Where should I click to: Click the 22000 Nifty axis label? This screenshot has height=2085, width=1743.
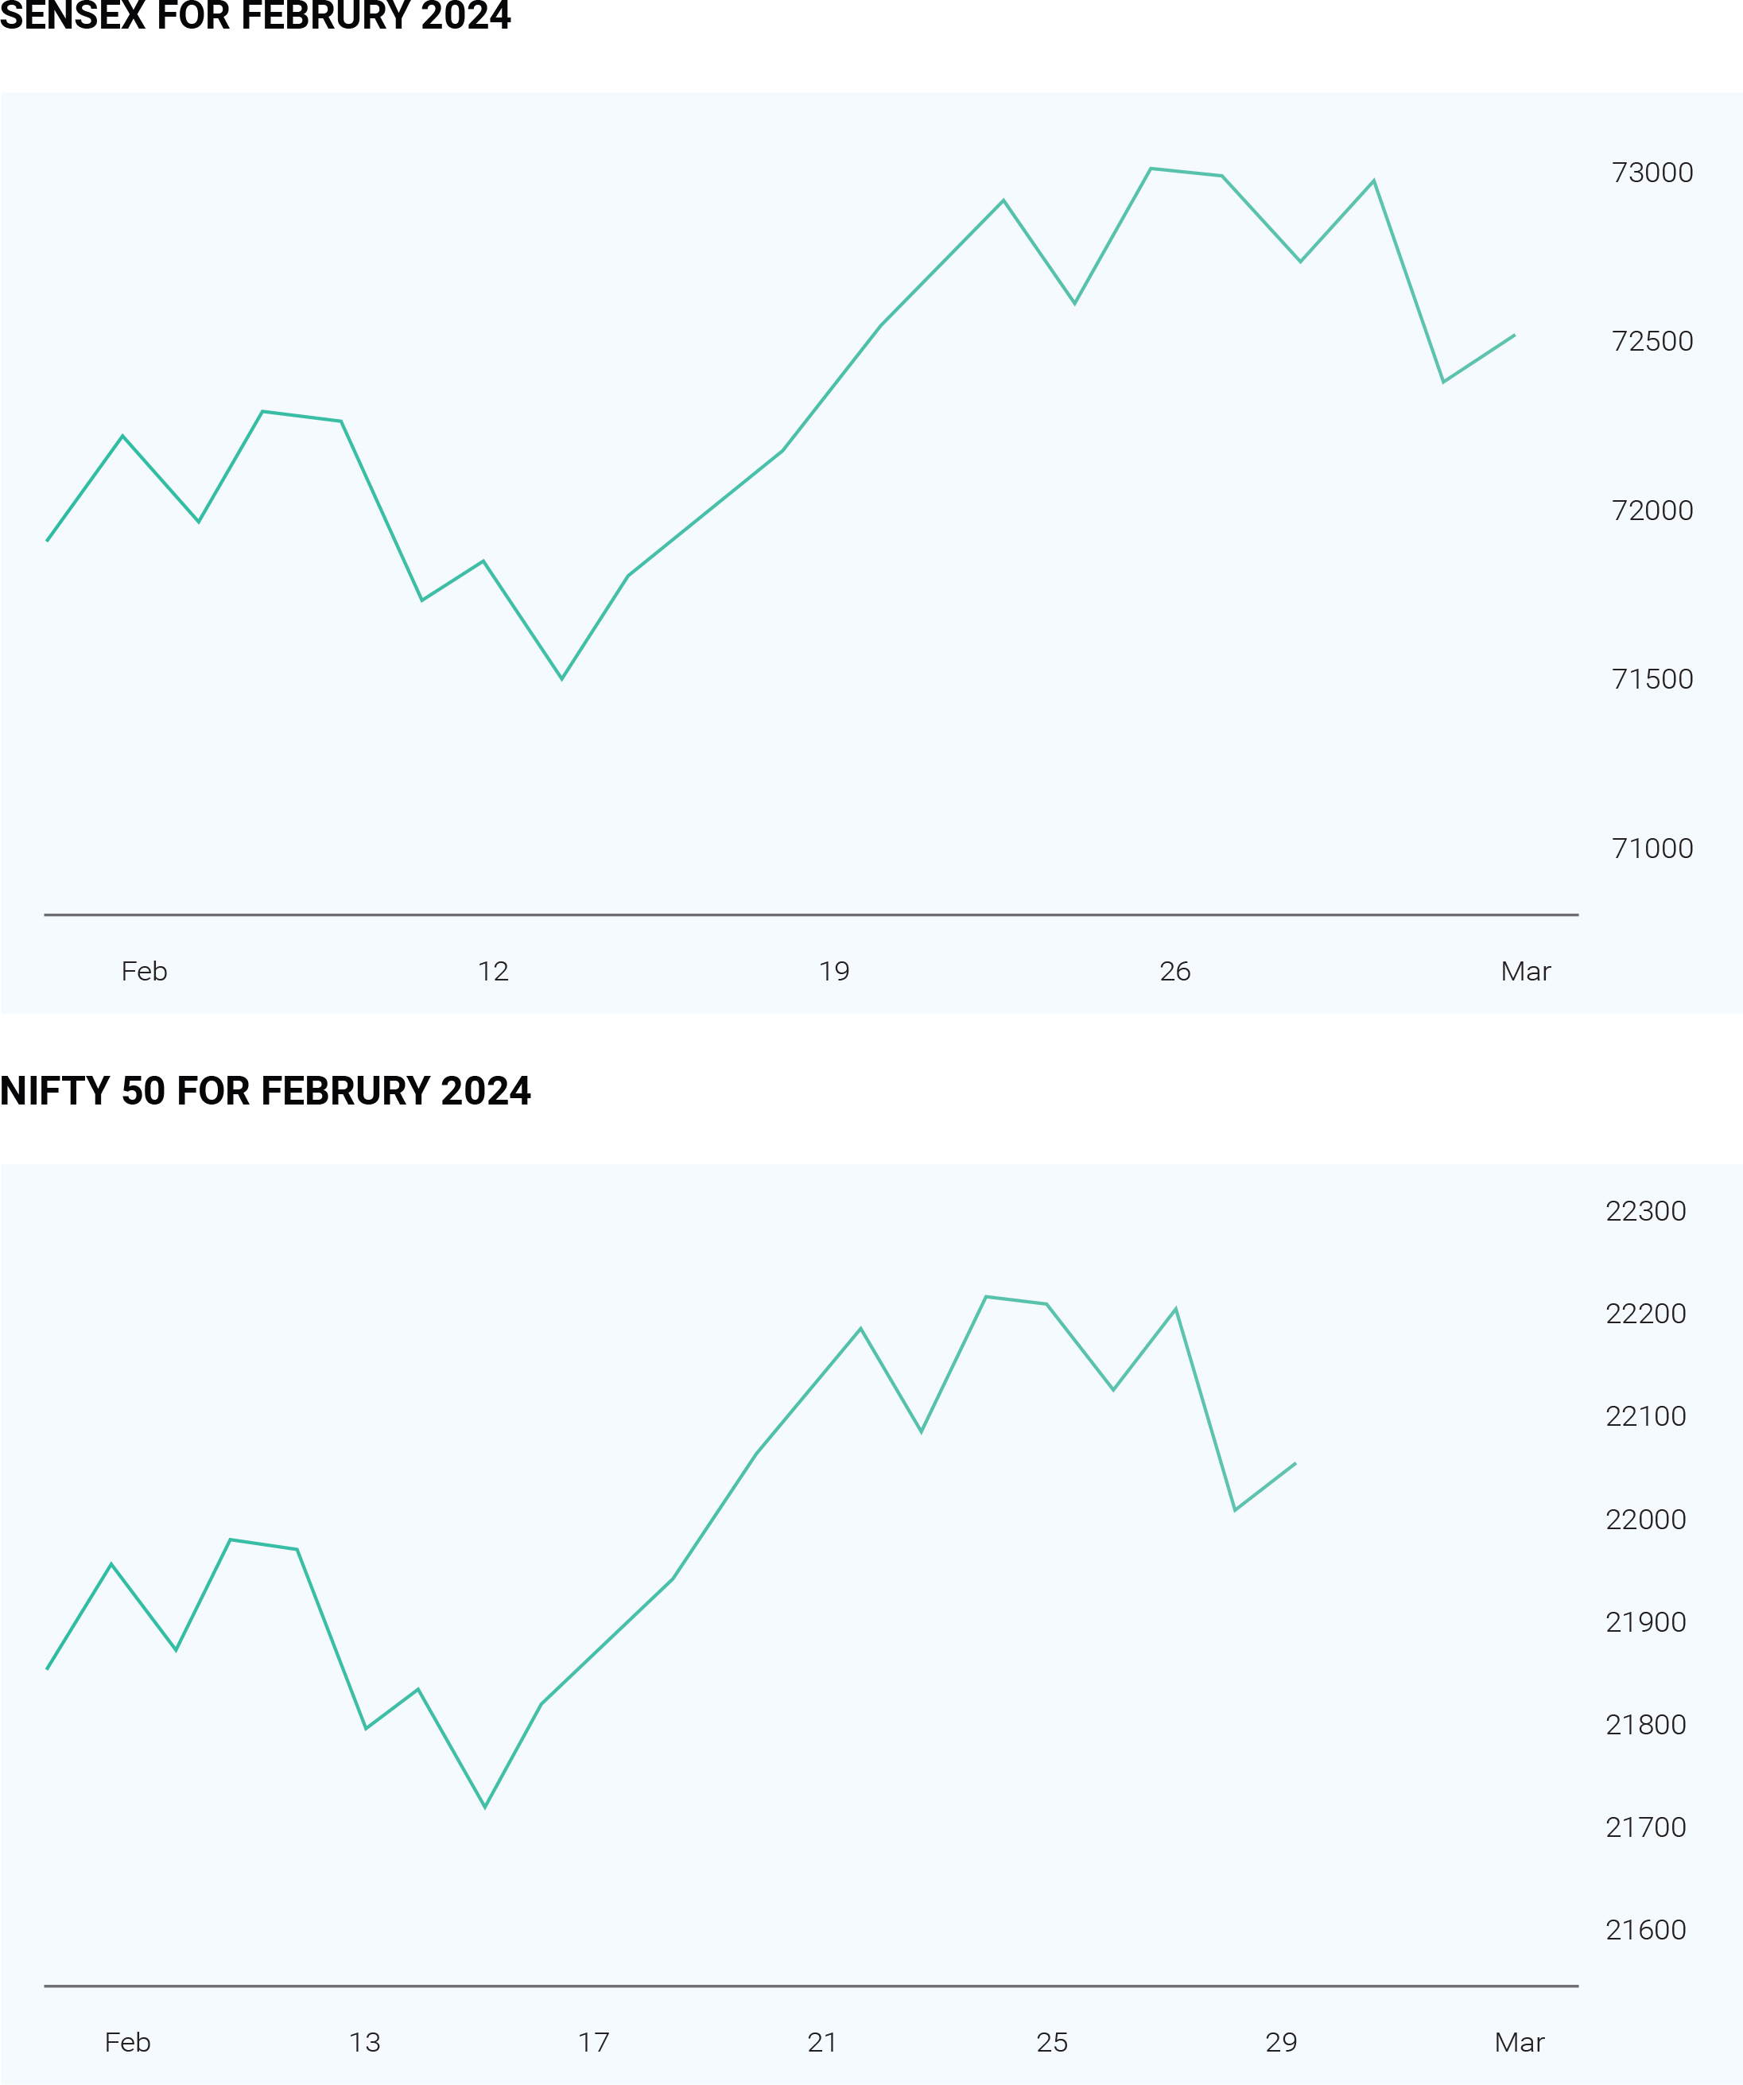1646,1520
